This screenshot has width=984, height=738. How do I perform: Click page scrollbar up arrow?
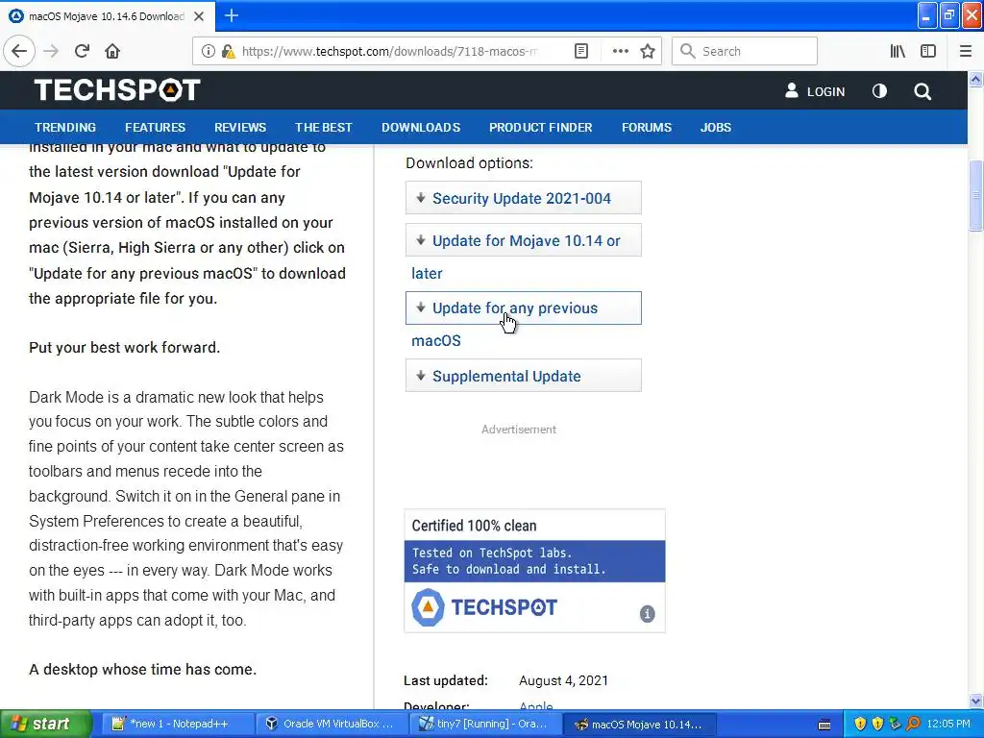(975, 79)
